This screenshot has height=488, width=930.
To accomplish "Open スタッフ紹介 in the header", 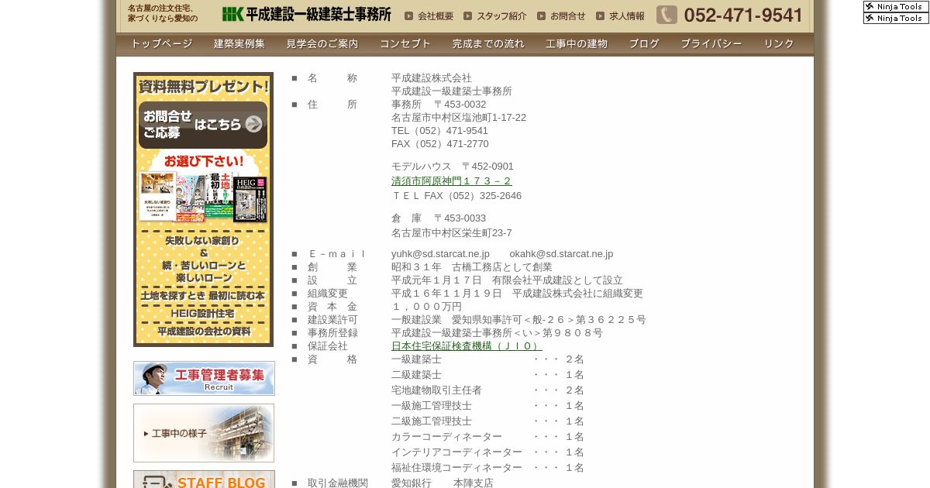I will click(x=495, y=15).
